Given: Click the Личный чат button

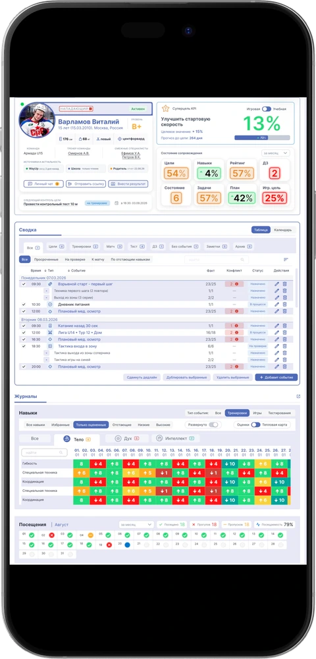Looking at the screenshot, I should coord(43,183).
